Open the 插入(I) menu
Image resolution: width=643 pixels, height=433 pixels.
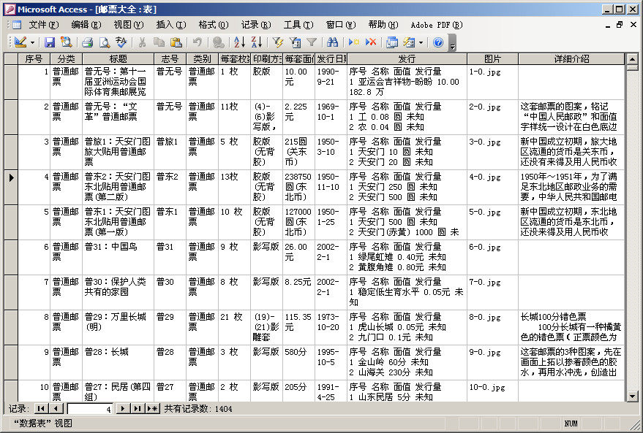pos(171,25)
